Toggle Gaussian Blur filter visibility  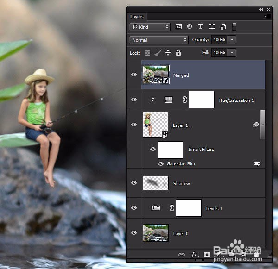[161, 164]
